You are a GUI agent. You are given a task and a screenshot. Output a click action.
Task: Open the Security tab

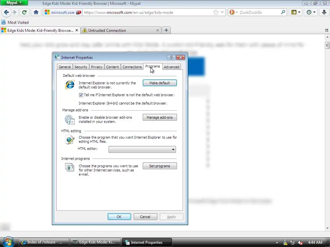tap(81, 67)
